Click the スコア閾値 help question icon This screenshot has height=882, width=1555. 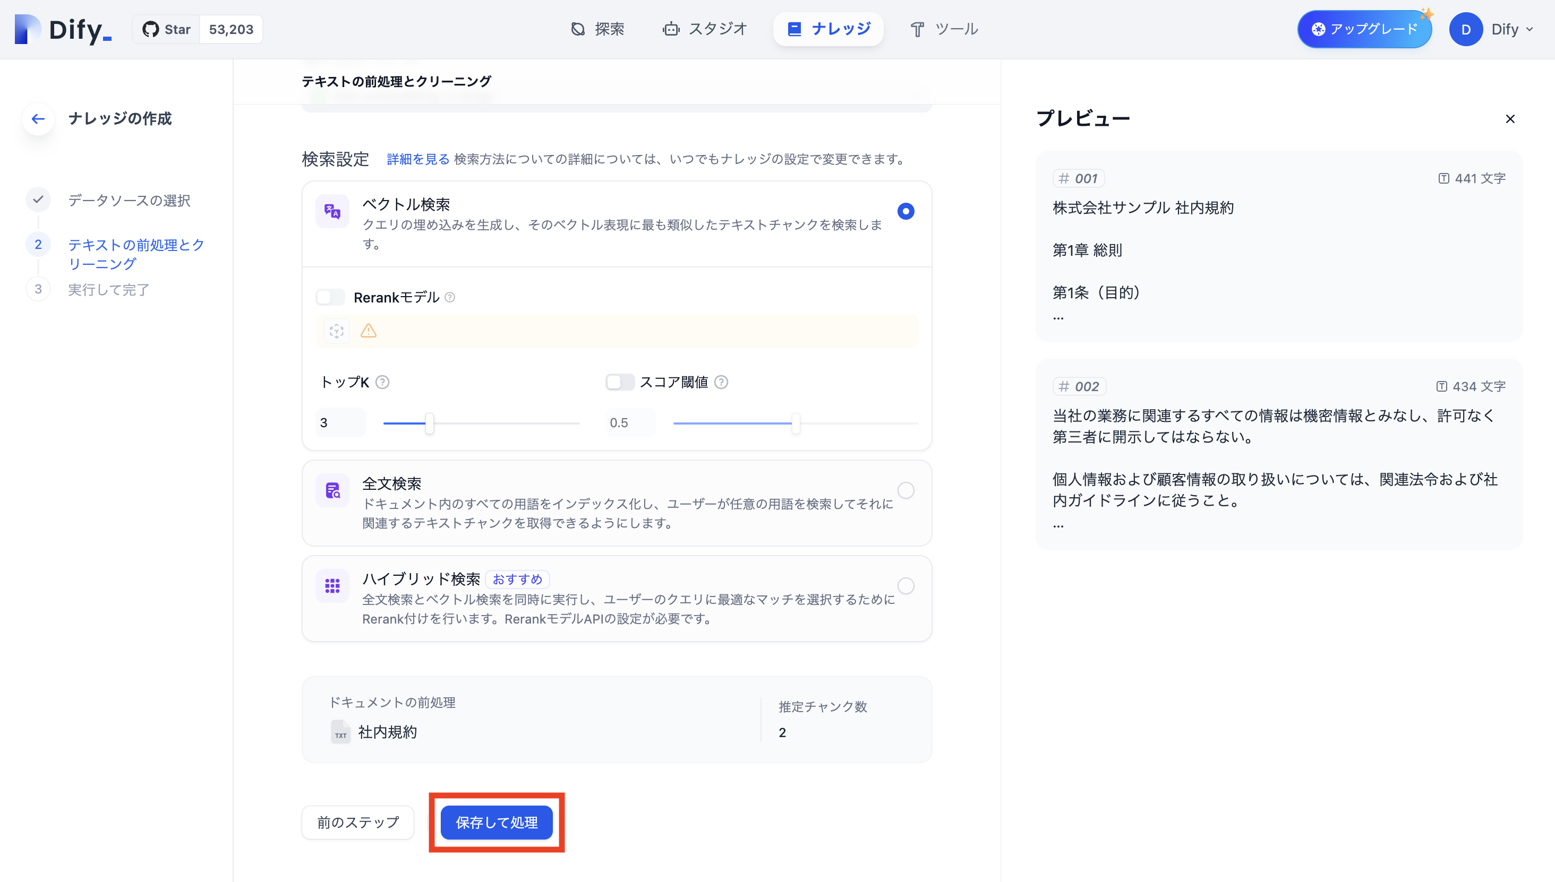pyautogui.click(x=721, y=382)
